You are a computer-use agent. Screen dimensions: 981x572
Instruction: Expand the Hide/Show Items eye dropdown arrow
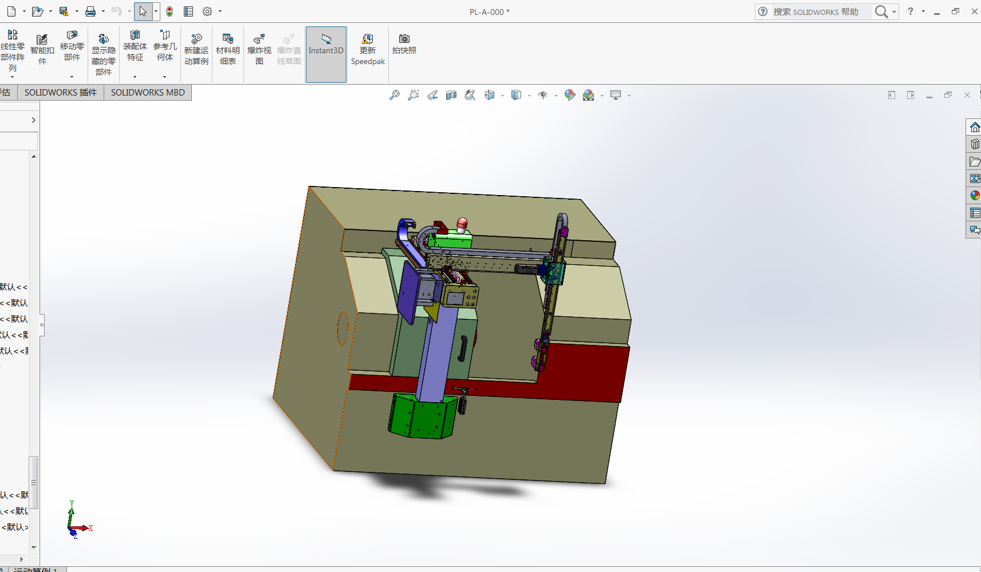[556, 96]
